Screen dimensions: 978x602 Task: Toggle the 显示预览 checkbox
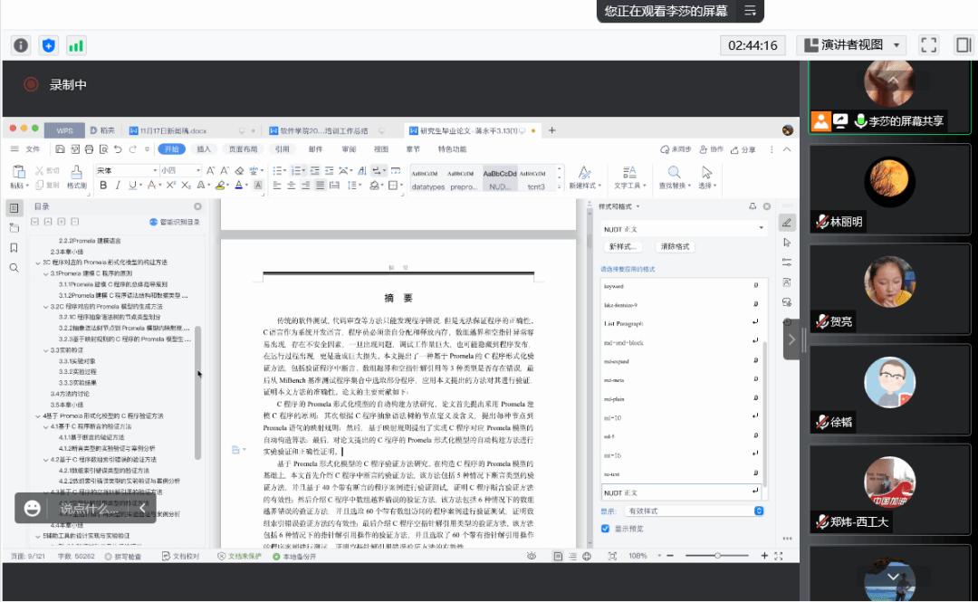tap(605, 529)
